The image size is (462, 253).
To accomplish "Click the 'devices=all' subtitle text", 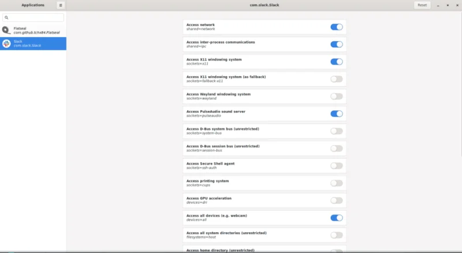I will [x=196, y=220].
